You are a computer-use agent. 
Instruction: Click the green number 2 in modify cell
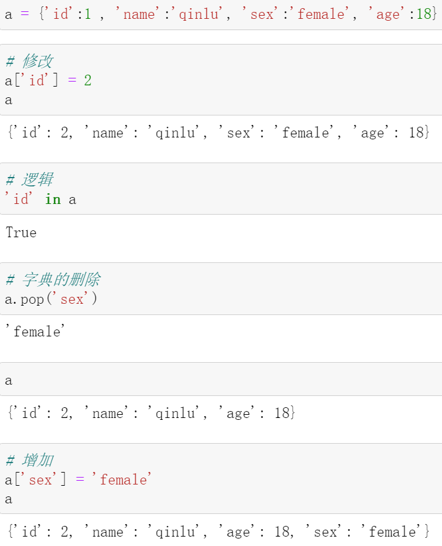(x=88, y=81)
